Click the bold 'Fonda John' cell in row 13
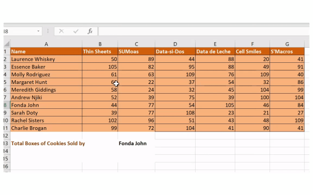The height and width of the screenshot is (195, 313). pyautogui.click(x=136, y=144)
